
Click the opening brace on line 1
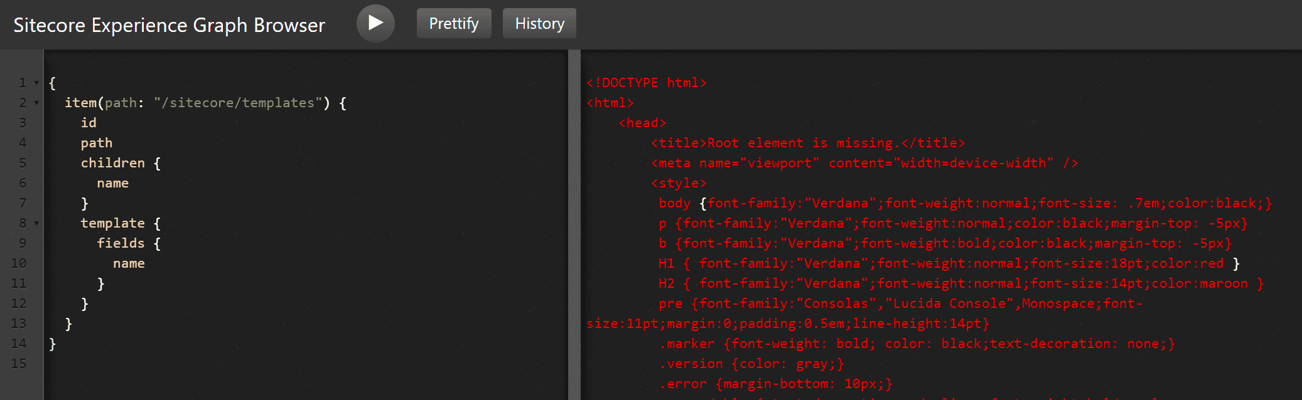52,83
